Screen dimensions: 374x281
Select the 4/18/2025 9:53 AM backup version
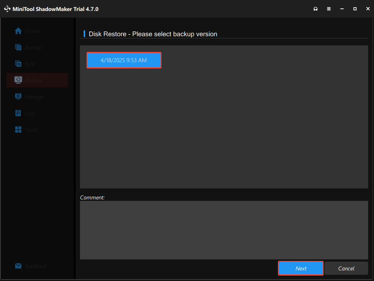[124, 60]
